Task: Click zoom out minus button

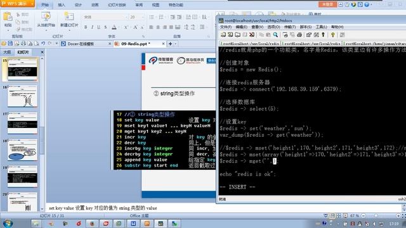Action: 363,215
